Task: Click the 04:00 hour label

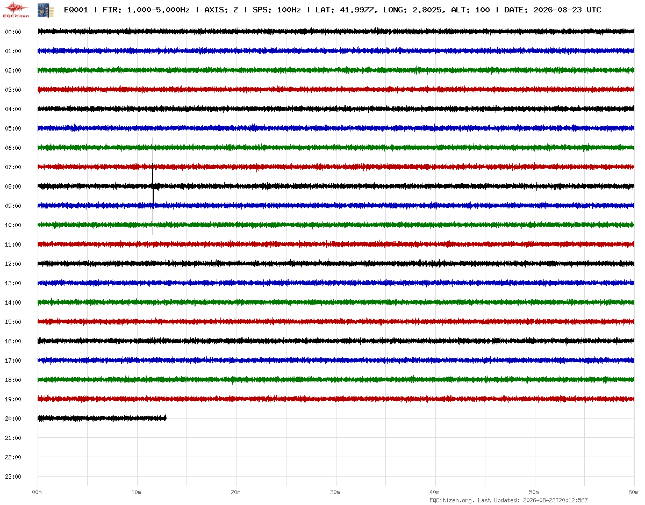Action: [x=13, y=109]
